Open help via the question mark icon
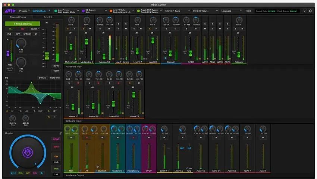 (x=304, y=11)
